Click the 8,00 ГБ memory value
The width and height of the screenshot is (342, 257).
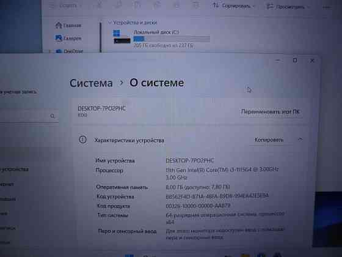pyautogui.click(x=198, y=187)
